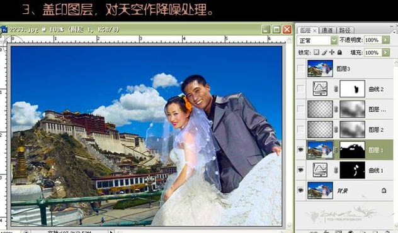Viewport: 398px width, 233px height.
Task: Select the 图层 … layer mask thumbnail
Action: tap(352, 109)
